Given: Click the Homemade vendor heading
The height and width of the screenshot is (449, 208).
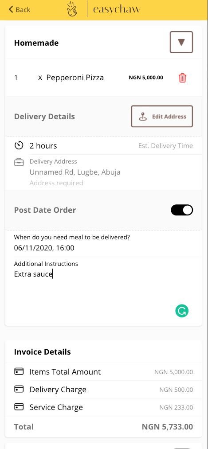Looking at the screenshot, I should tap(36, 43).
